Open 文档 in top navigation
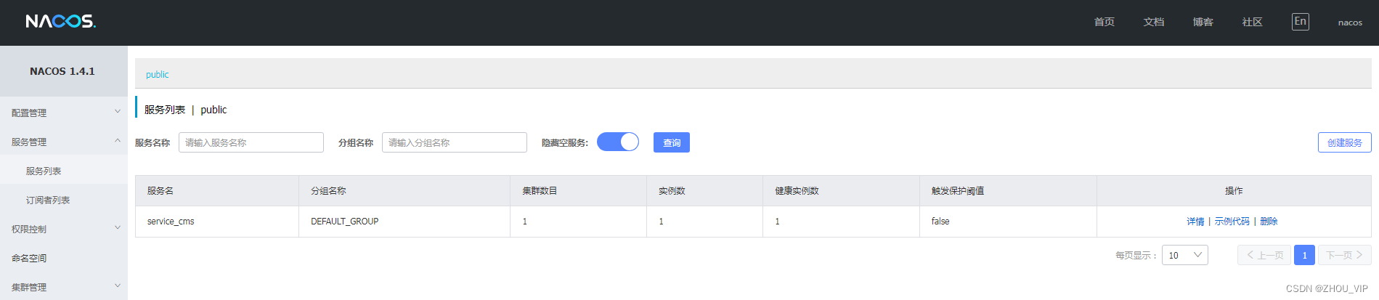The height and width of the screenshot is (300, 1379). click(x=1154, y=22)
